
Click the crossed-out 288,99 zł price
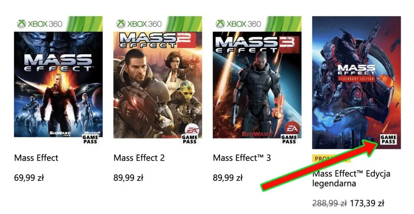(330, 203)
